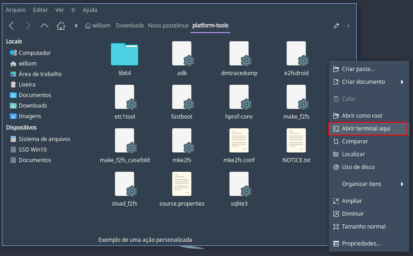Screen dimensions: 413x256
Task: Select the sqlite3 file icon
Action: pos(240,184)
